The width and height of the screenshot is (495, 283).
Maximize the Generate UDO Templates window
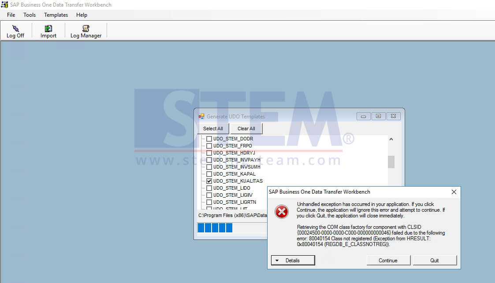pos(378,116)
